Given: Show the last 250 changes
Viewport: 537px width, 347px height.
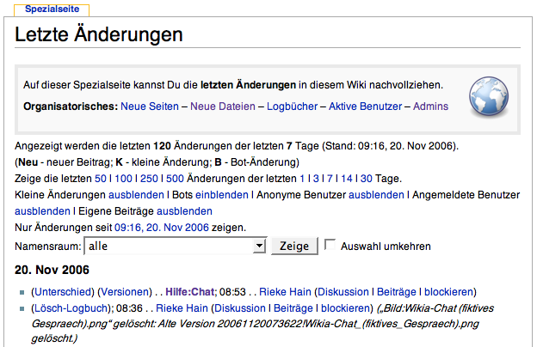Looking at the screenshot, I should pos(149,179).
